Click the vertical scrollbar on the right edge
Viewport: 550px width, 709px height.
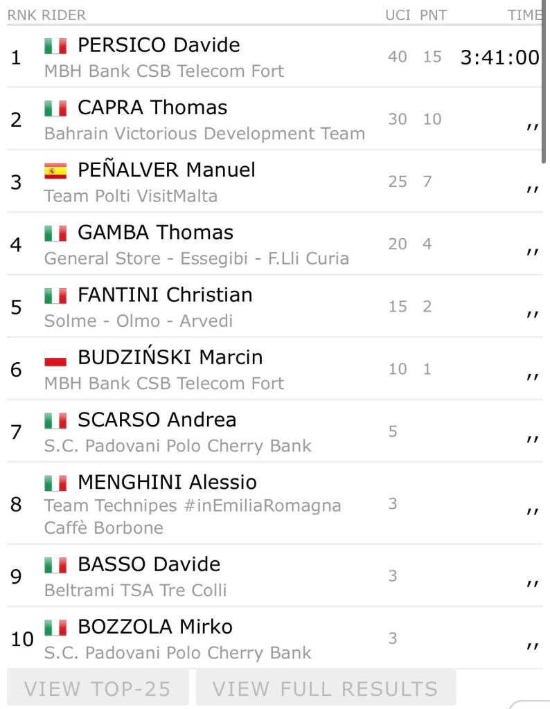pos(546,83)
